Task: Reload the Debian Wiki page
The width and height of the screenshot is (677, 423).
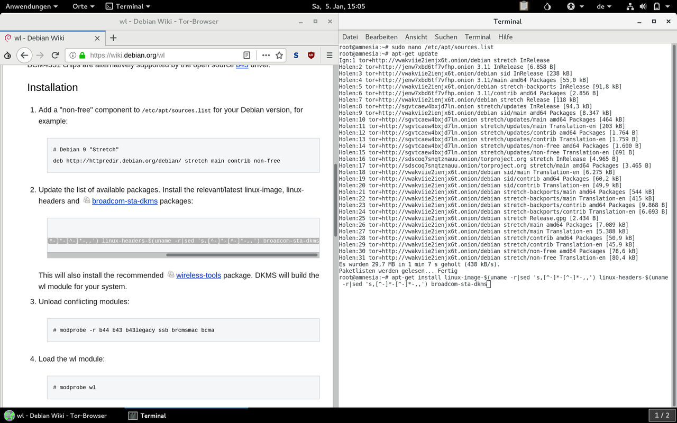Action: click(x=55, y=55)
